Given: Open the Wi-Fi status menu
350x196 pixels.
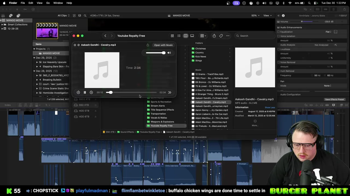Looking at the screenshot, I should click(x=290, y=3).
